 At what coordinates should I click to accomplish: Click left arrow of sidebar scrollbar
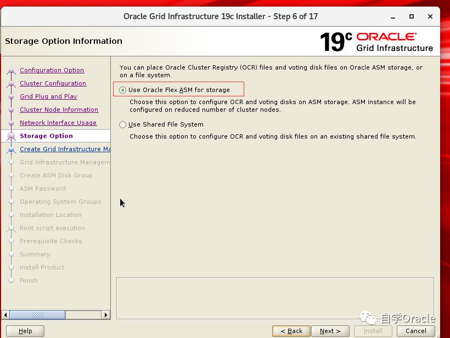5,315
